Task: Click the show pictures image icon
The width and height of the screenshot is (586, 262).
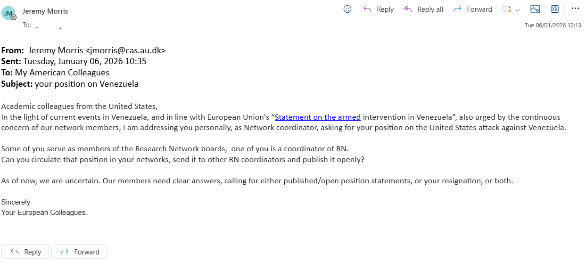Action: (x=535, y=9)
